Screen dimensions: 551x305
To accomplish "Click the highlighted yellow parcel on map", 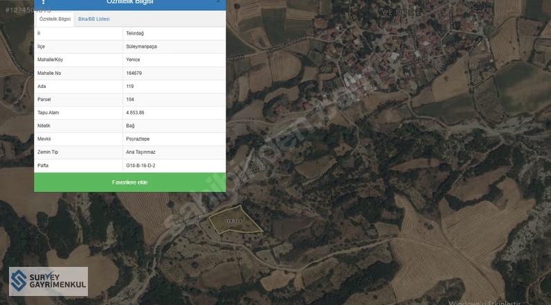I will click(236, 220).
